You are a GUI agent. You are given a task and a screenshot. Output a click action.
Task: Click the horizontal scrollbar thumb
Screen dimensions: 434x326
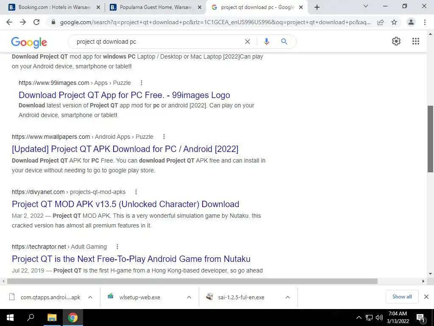click(192, 281)
